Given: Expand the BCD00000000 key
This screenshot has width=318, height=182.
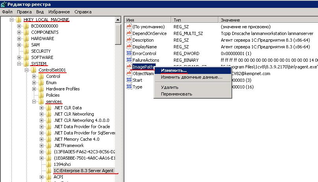Looking at the screenshot, I should [x=19, y=26].
